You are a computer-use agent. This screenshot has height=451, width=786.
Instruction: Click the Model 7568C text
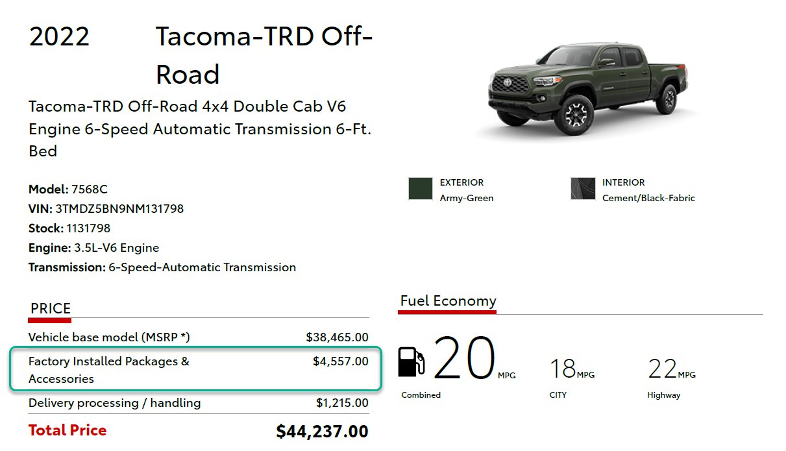[x=68, y=189]
